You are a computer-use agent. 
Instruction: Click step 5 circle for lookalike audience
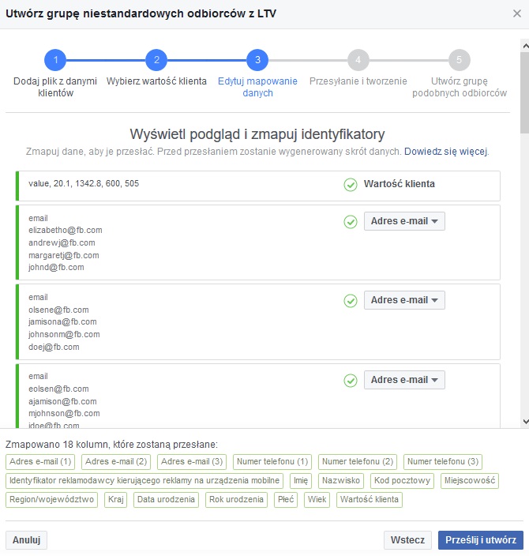click(459, 60)
